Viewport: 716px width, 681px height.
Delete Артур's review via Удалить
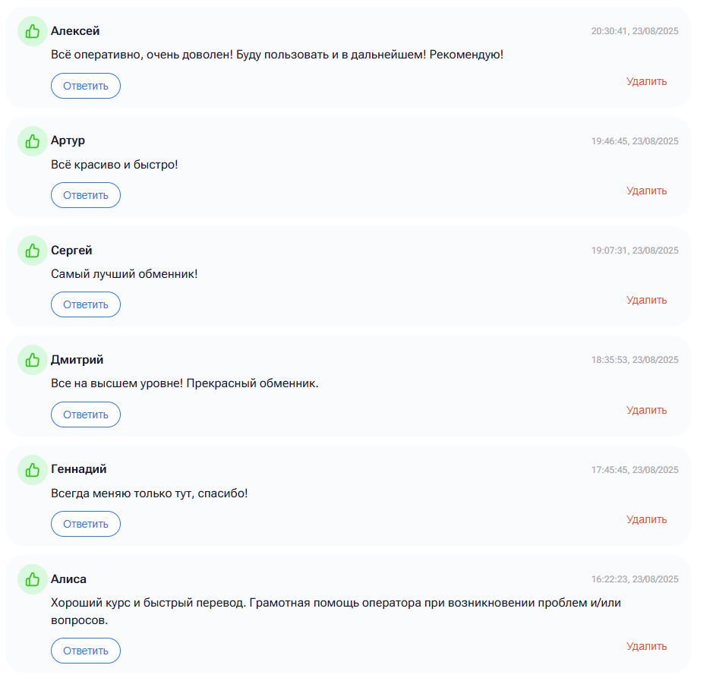[x=647, y=191]
